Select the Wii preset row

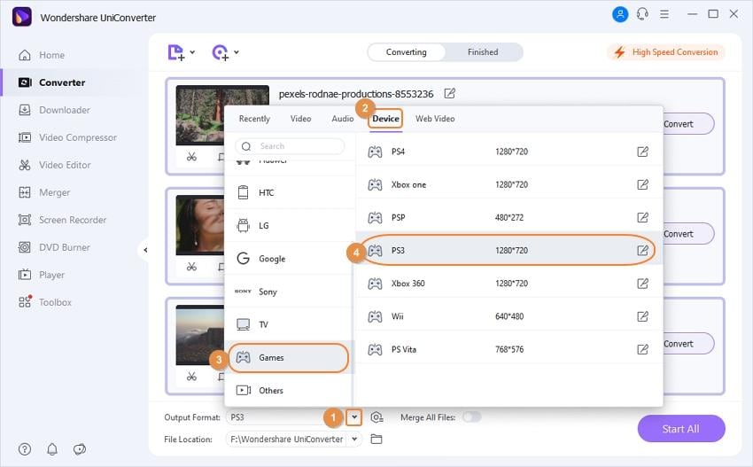508,316
